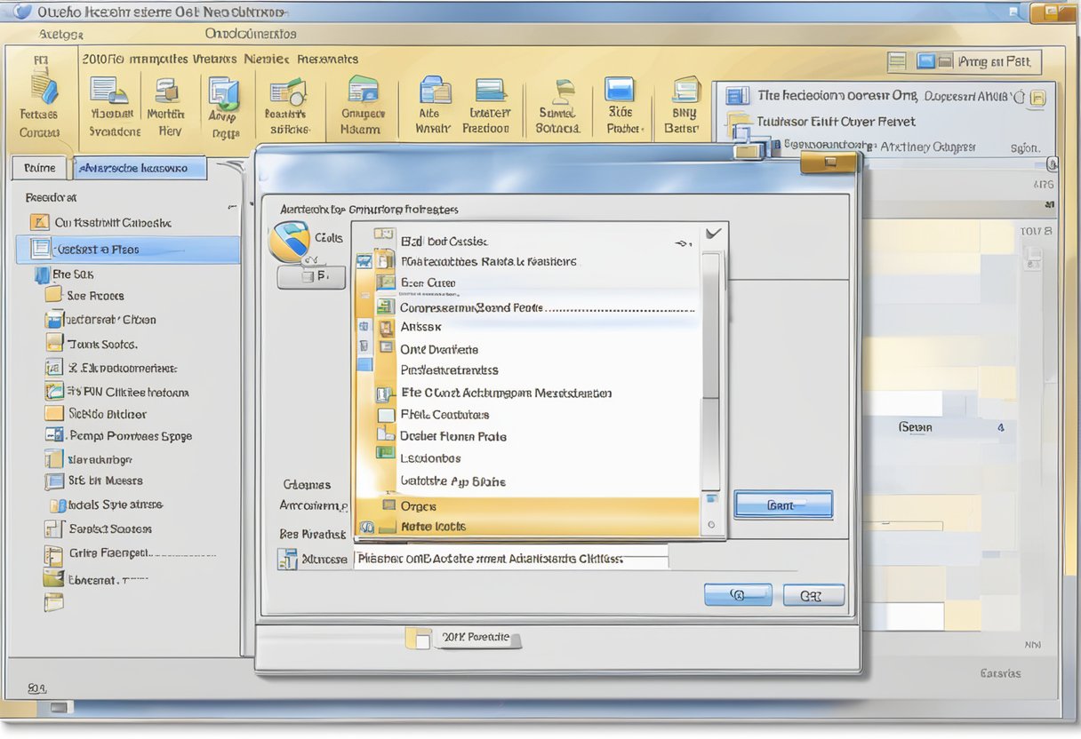Click the Merttfr Hery ribbon icon

[x=166, y=91]
